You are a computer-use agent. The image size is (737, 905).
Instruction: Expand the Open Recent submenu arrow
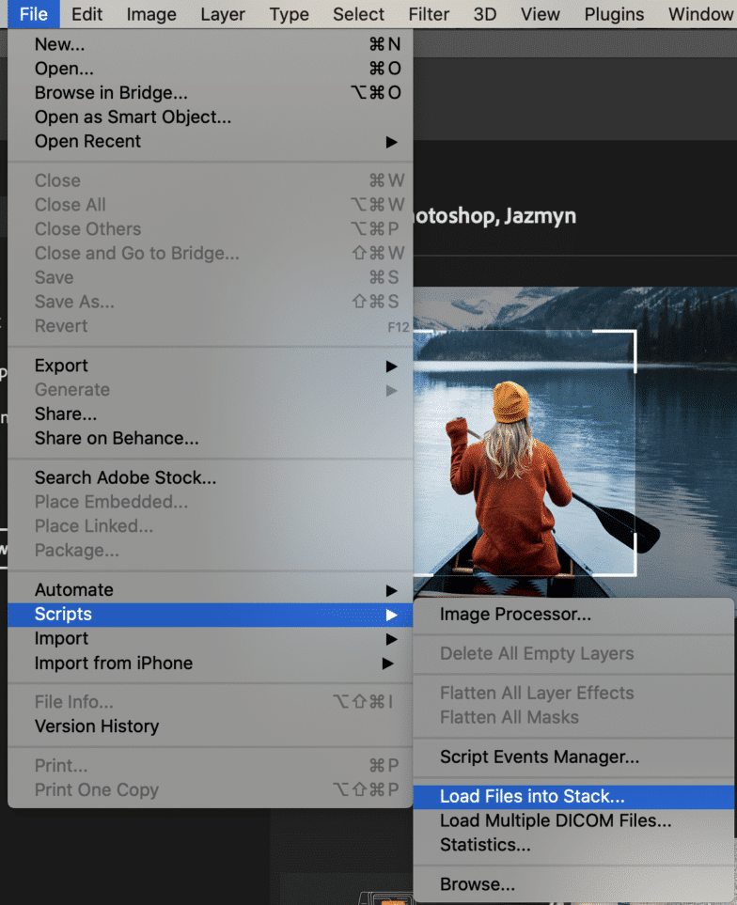pyautogui.click(x=391, y=142)
